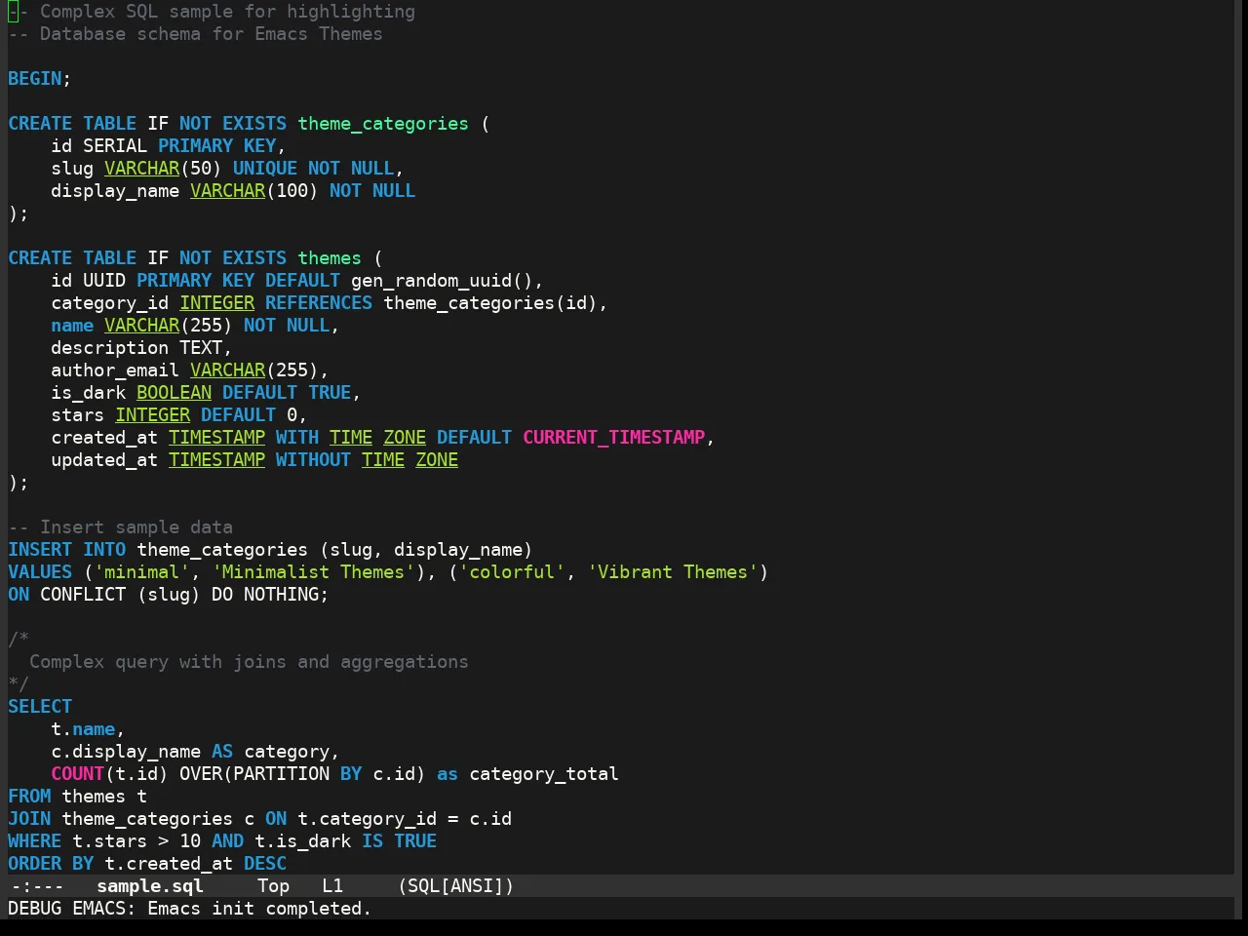This screenshot has height=936, width=1248.
Task: Click AND keyword in WHERE clause
Action: (227, 841)
